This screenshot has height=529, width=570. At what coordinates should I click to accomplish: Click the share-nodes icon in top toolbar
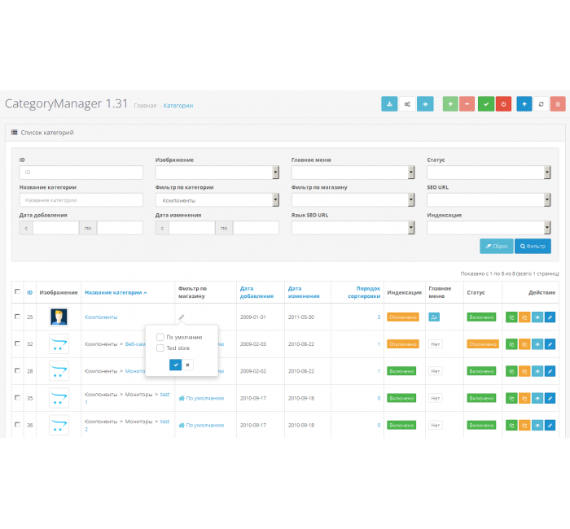[407, 104]
